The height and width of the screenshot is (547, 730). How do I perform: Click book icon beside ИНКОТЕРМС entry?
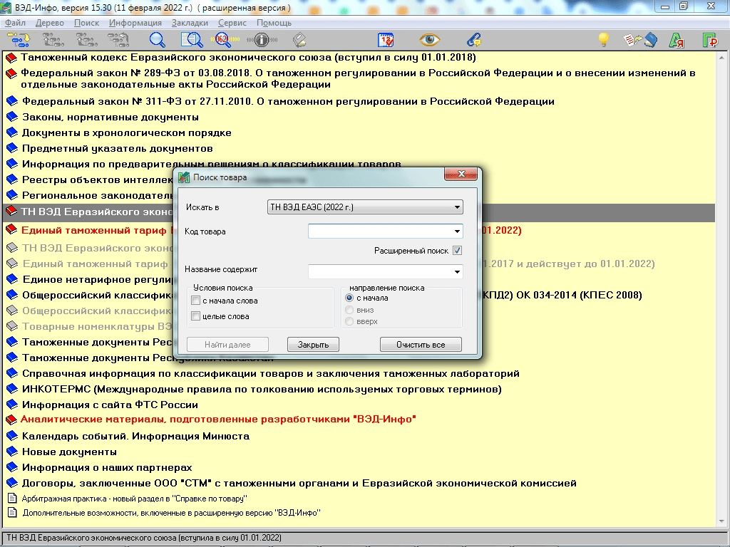click(x=11, y=390)
